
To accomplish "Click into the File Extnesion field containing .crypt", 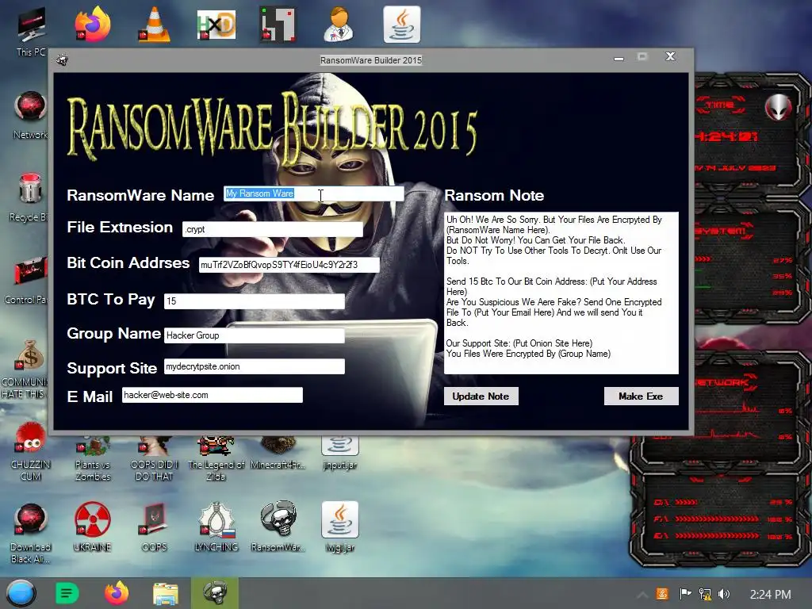I will pyautogui.click(x=273, y=229).
